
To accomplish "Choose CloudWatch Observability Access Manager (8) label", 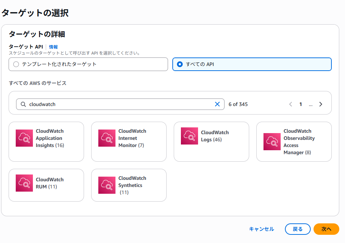I will click(299, 142).
